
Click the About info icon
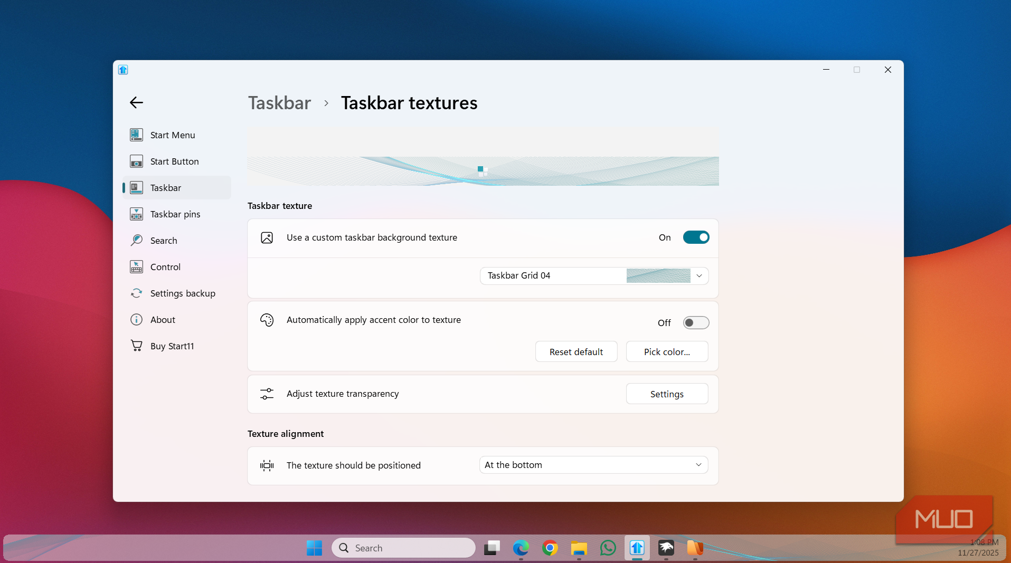coord(136,320)
